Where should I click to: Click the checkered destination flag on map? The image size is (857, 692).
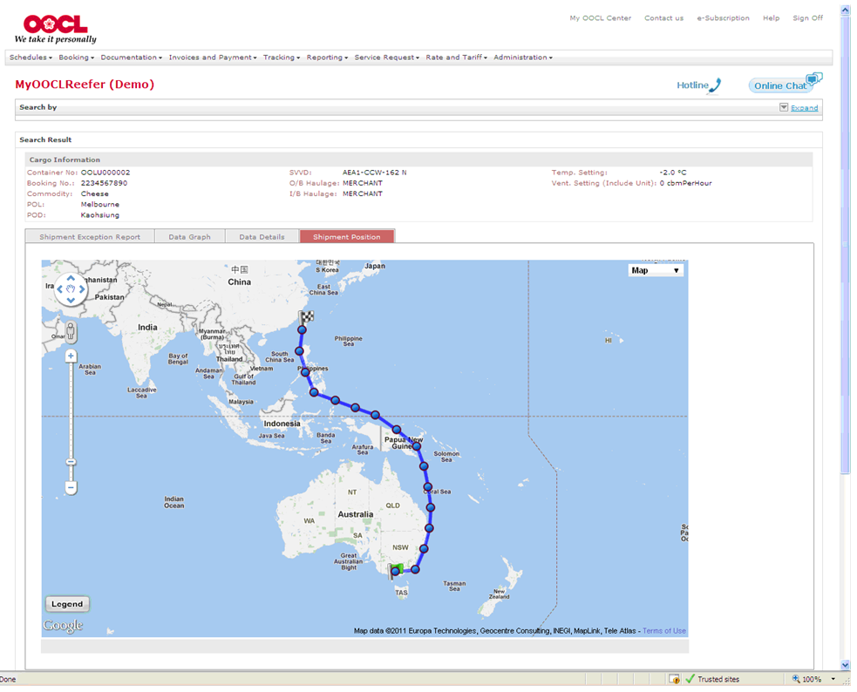click(306, 318)
